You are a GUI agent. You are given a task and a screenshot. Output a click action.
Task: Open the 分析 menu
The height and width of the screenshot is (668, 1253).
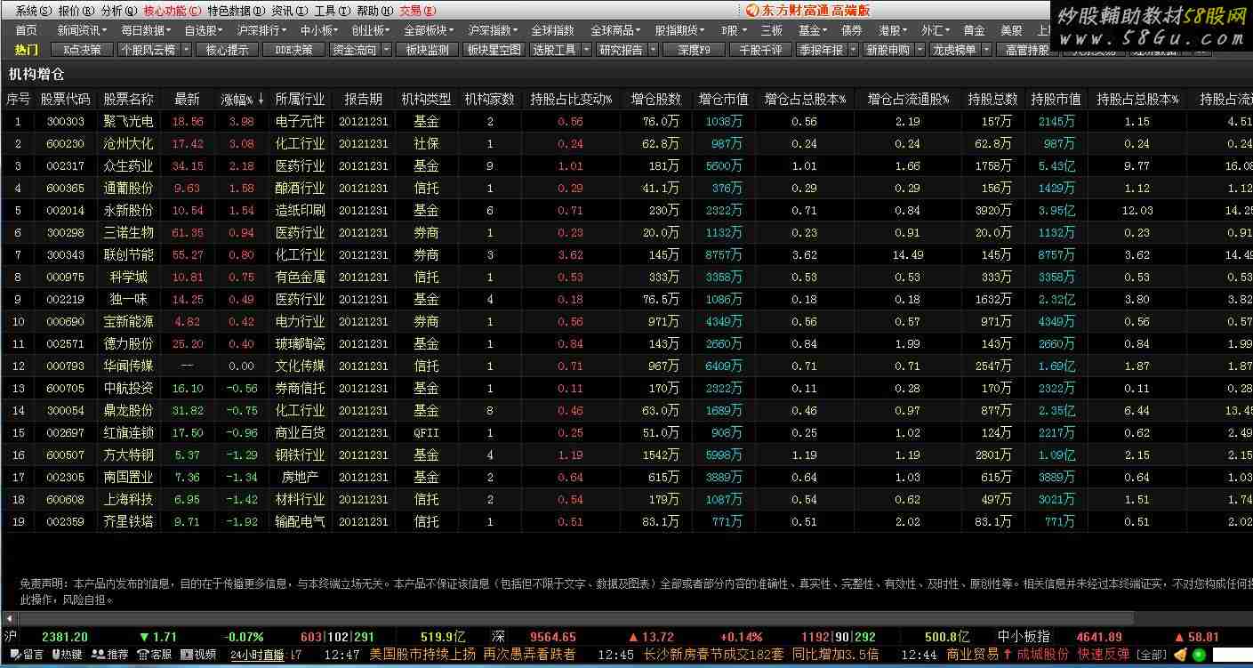(118, 11)
